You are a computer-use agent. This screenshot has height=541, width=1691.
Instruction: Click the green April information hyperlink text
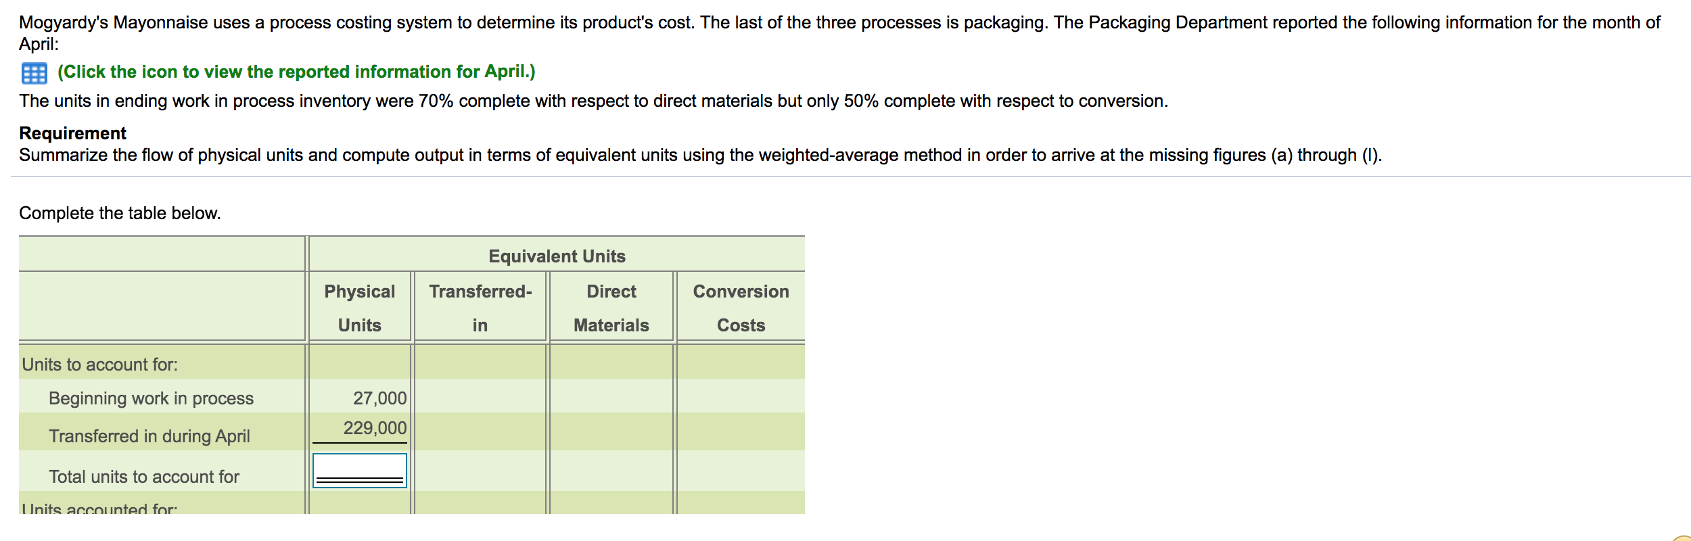[x=294, y=71]
